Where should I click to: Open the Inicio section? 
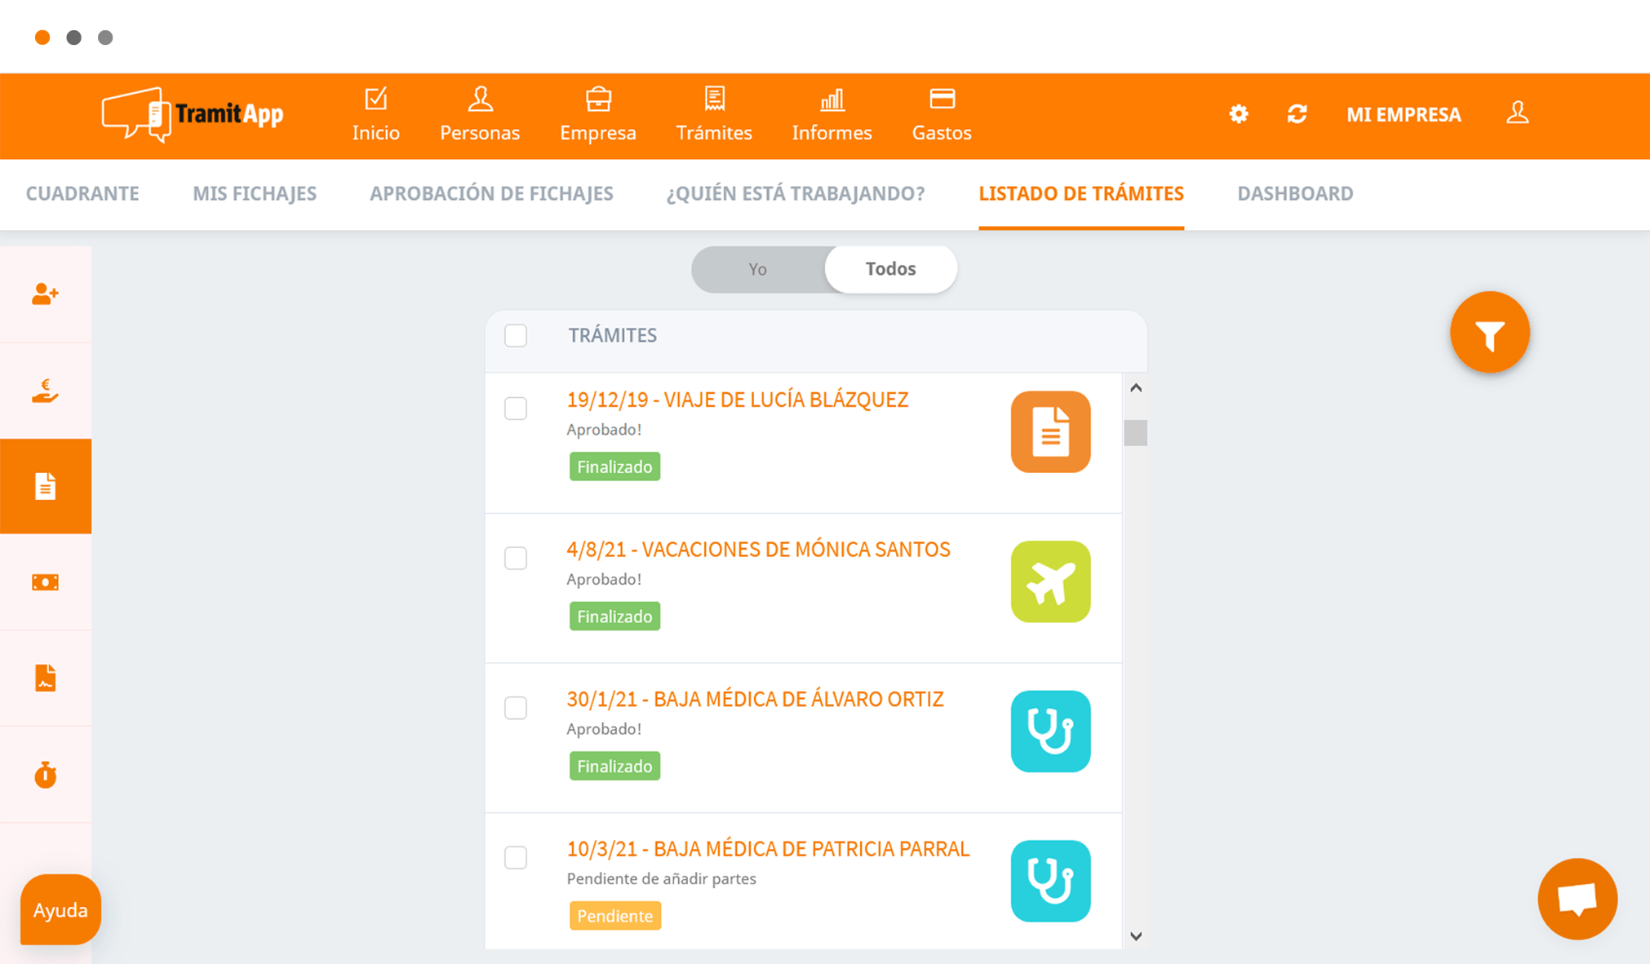coord(376,115)
